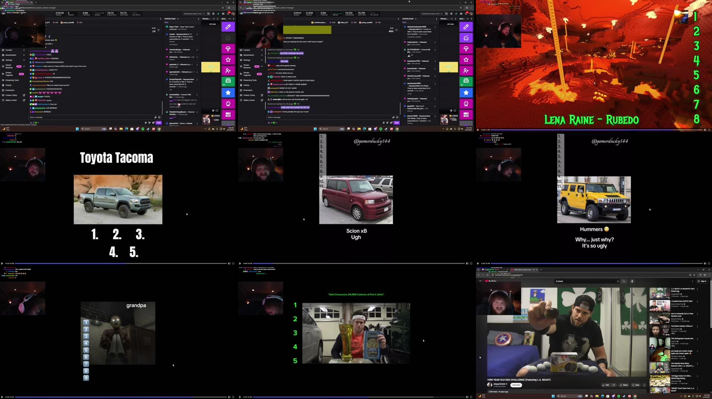Open Windows Start in 0:00:00 session dashboard taskbar
The width and height of the screenshot is (712, 399).
(x=77, y=129)
